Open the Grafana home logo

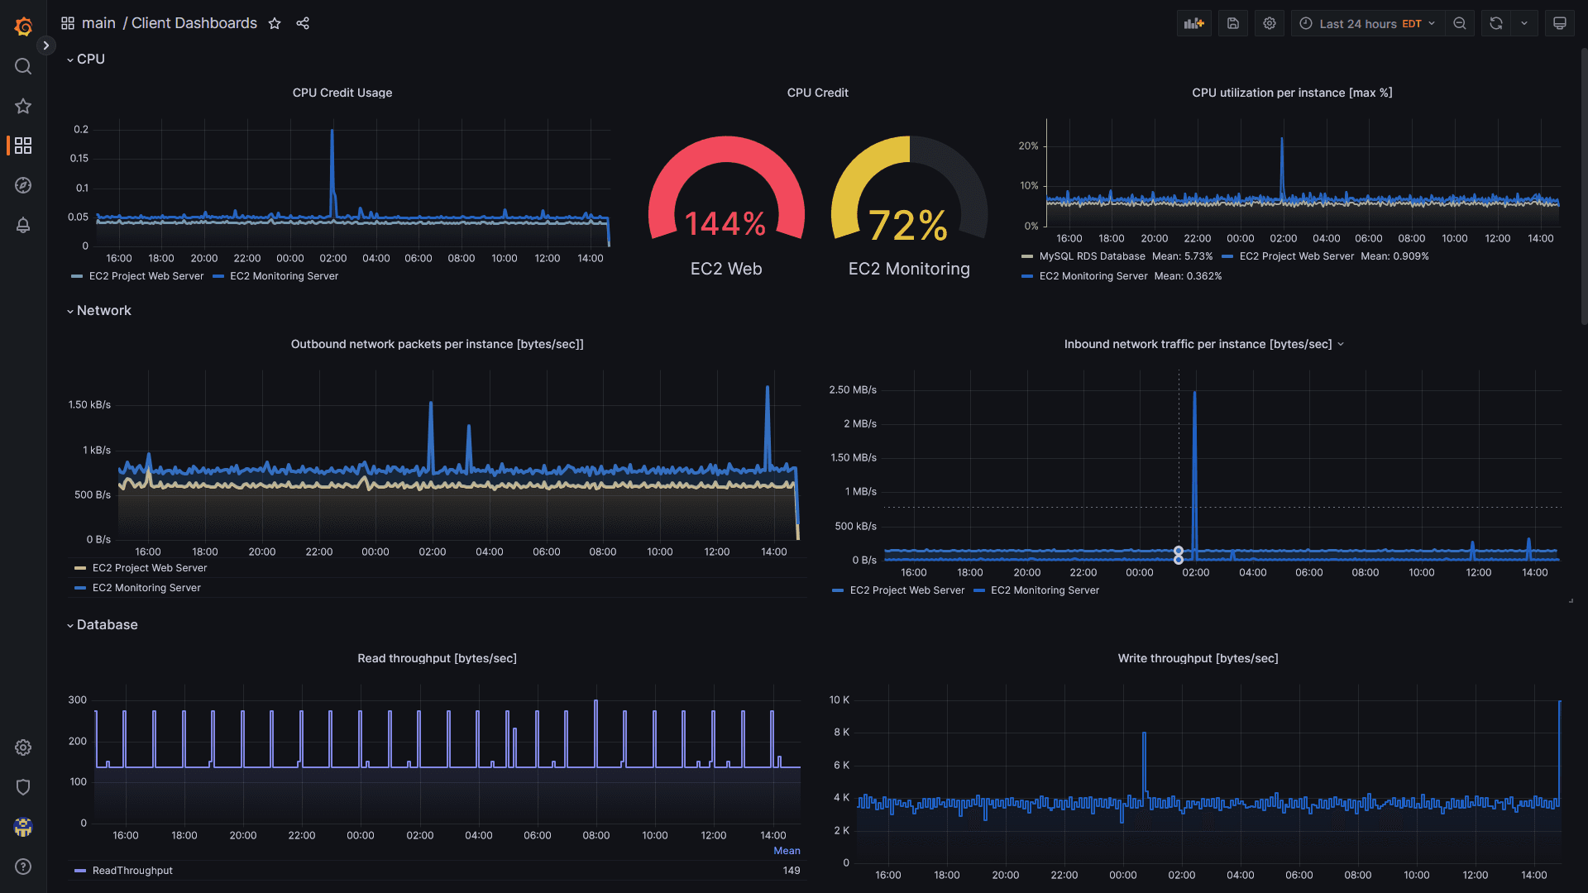point(23,26)
